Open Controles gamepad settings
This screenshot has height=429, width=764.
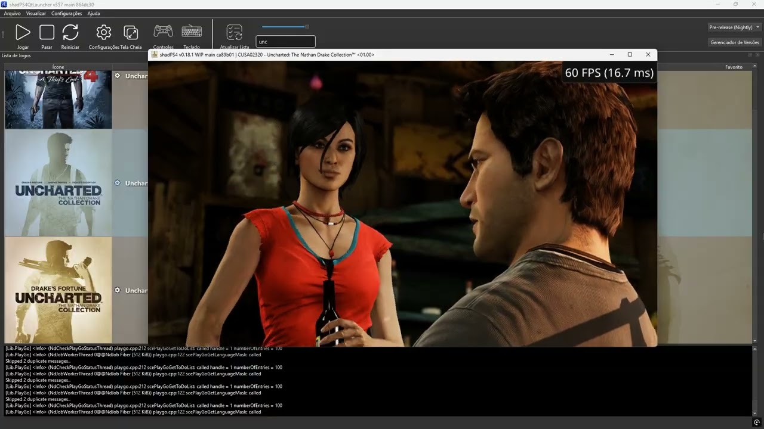coord(163,31)
